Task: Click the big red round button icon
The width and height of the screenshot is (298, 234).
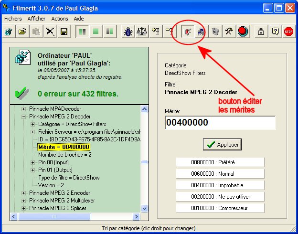Action: pos(243,32)
